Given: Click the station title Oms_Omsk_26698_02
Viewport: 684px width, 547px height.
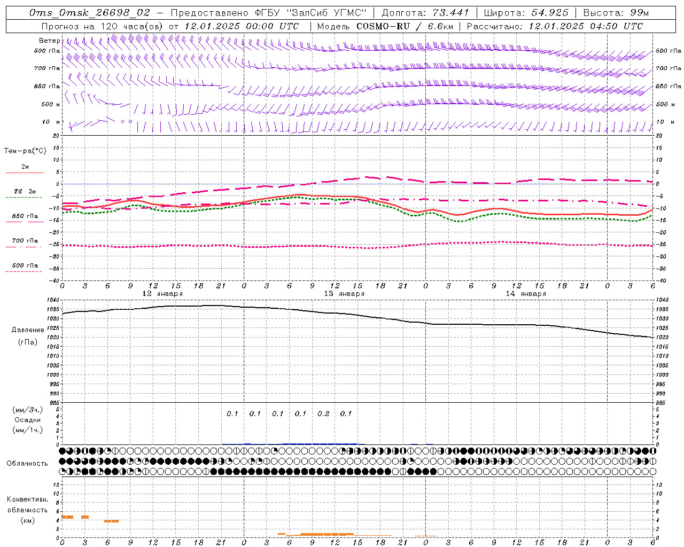Looking at the screenshot, I should [x=90, y=13].
